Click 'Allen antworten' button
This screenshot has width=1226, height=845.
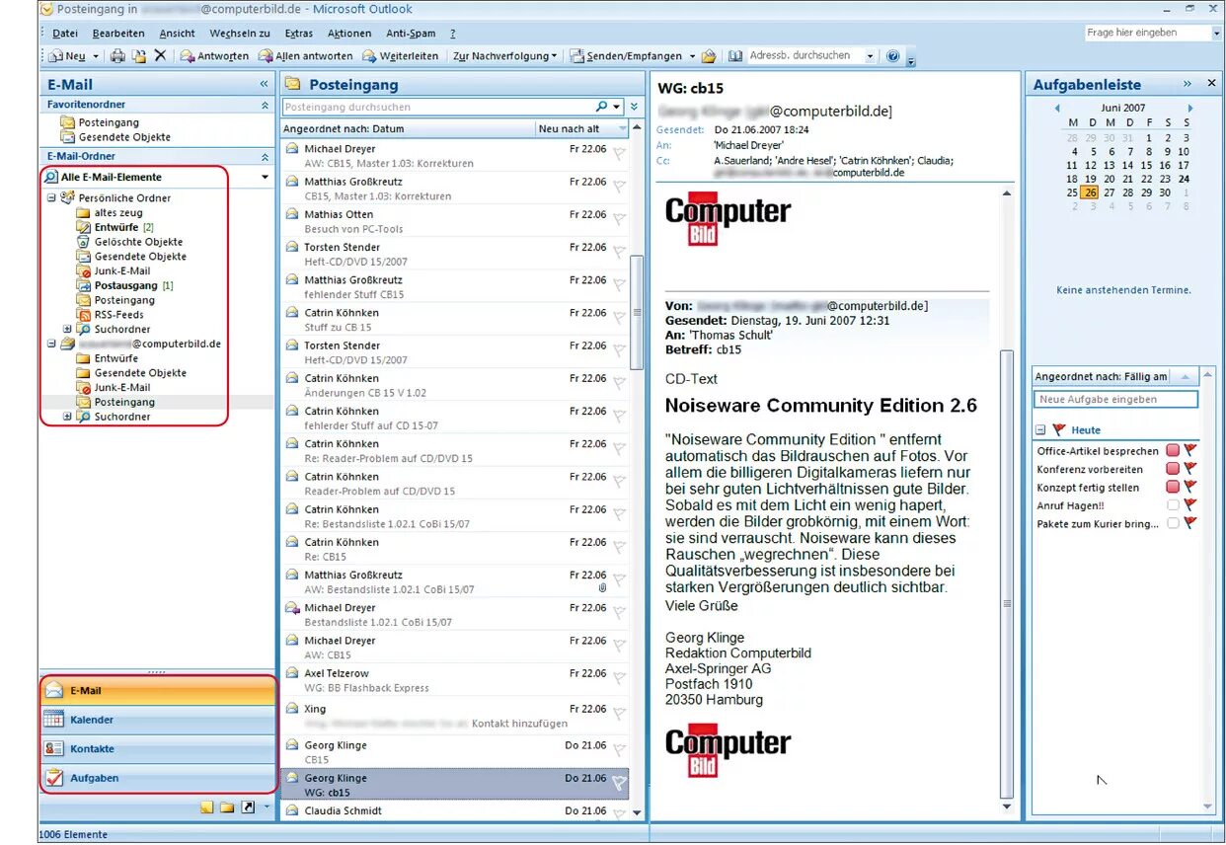(305, 56)
